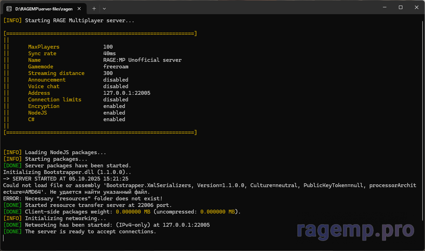
Task: Click the MaxPlayers setting label
Action: (44, 47)
